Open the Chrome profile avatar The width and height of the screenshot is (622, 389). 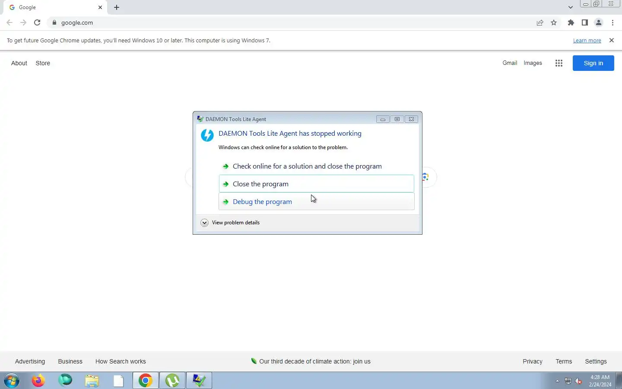tap(599, 22)
